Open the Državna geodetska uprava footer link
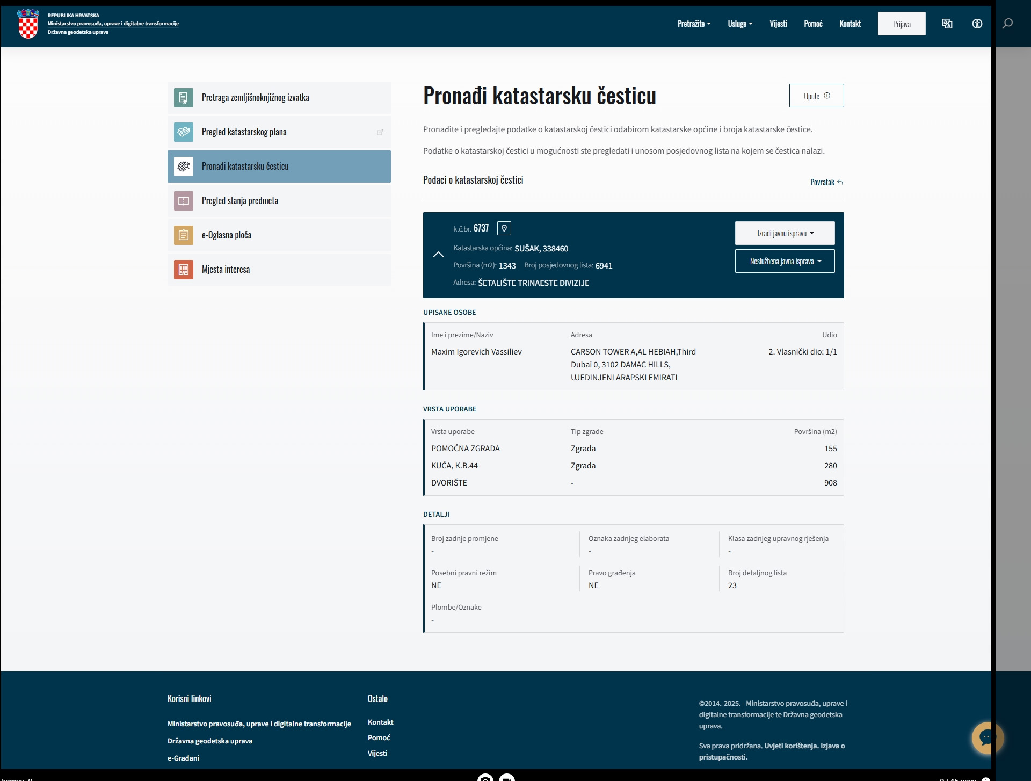This screenshot has height=781, width=1031. click(x=210, y=741)
